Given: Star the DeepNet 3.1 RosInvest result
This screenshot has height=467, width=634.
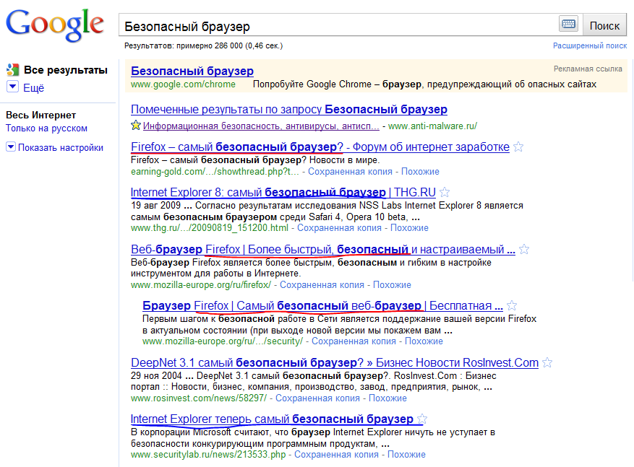Looking at the screenshot, I should click(547, 362).
